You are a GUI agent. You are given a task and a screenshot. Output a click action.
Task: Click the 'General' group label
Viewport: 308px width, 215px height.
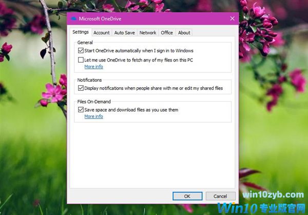(x=85, y=43)
